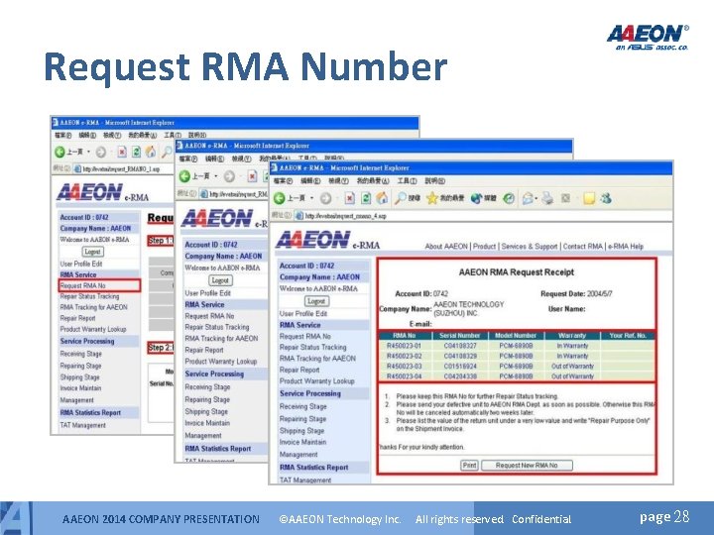Open Services & Support link
Image resolution: width=714 pixels, height=535 pixels.
coord(530,246)
